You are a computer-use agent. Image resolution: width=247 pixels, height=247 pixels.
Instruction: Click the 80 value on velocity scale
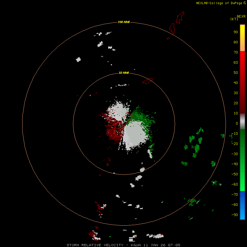tap(236, 42)
